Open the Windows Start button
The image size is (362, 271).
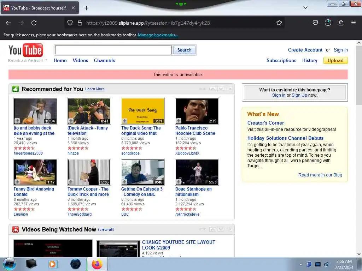click(x=10, y=264)
